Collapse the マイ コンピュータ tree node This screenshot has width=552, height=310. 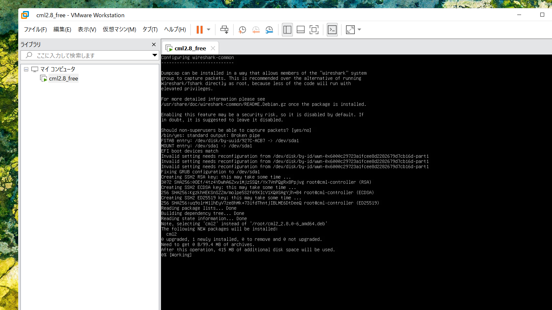[x=26, y=69]
